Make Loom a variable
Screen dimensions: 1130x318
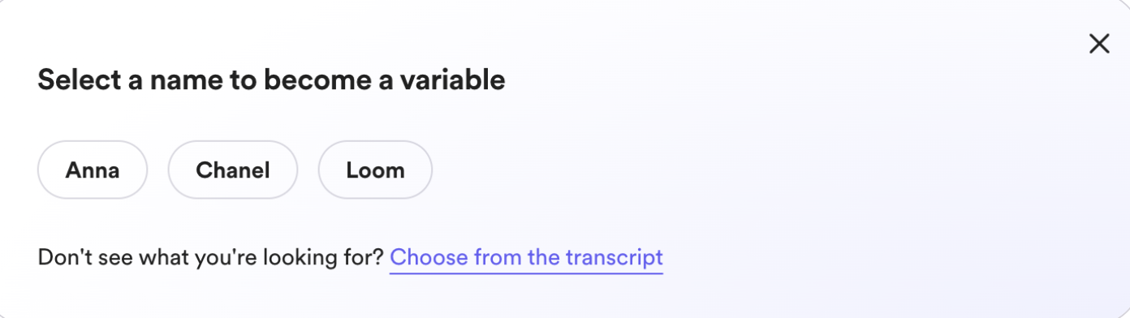pos(375,170)
